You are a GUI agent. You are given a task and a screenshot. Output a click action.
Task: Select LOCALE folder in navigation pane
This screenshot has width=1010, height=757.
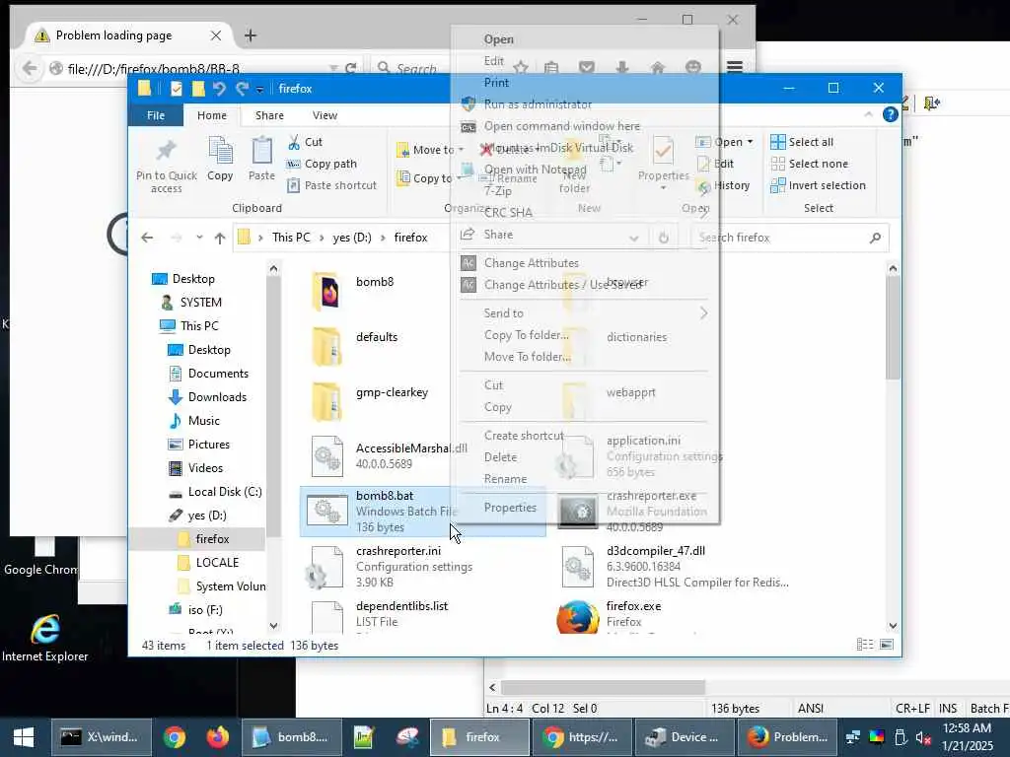tap(208, 563)
